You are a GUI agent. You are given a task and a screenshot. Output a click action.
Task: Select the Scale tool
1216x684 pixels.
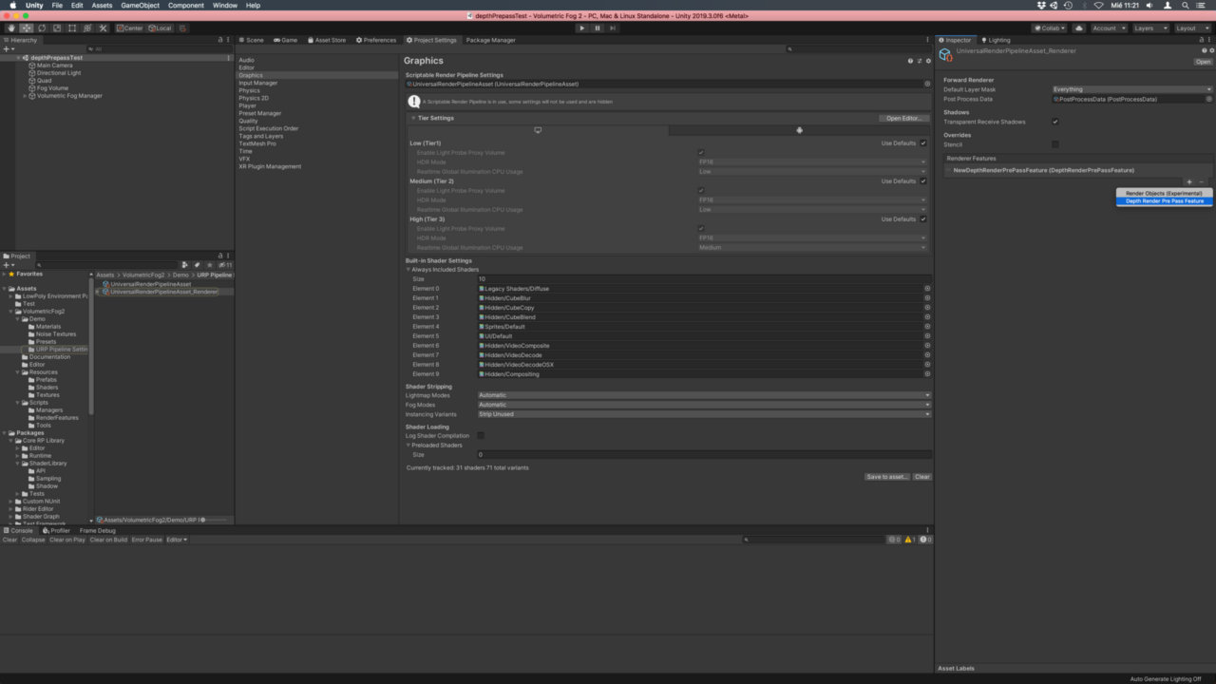point(56,28)
